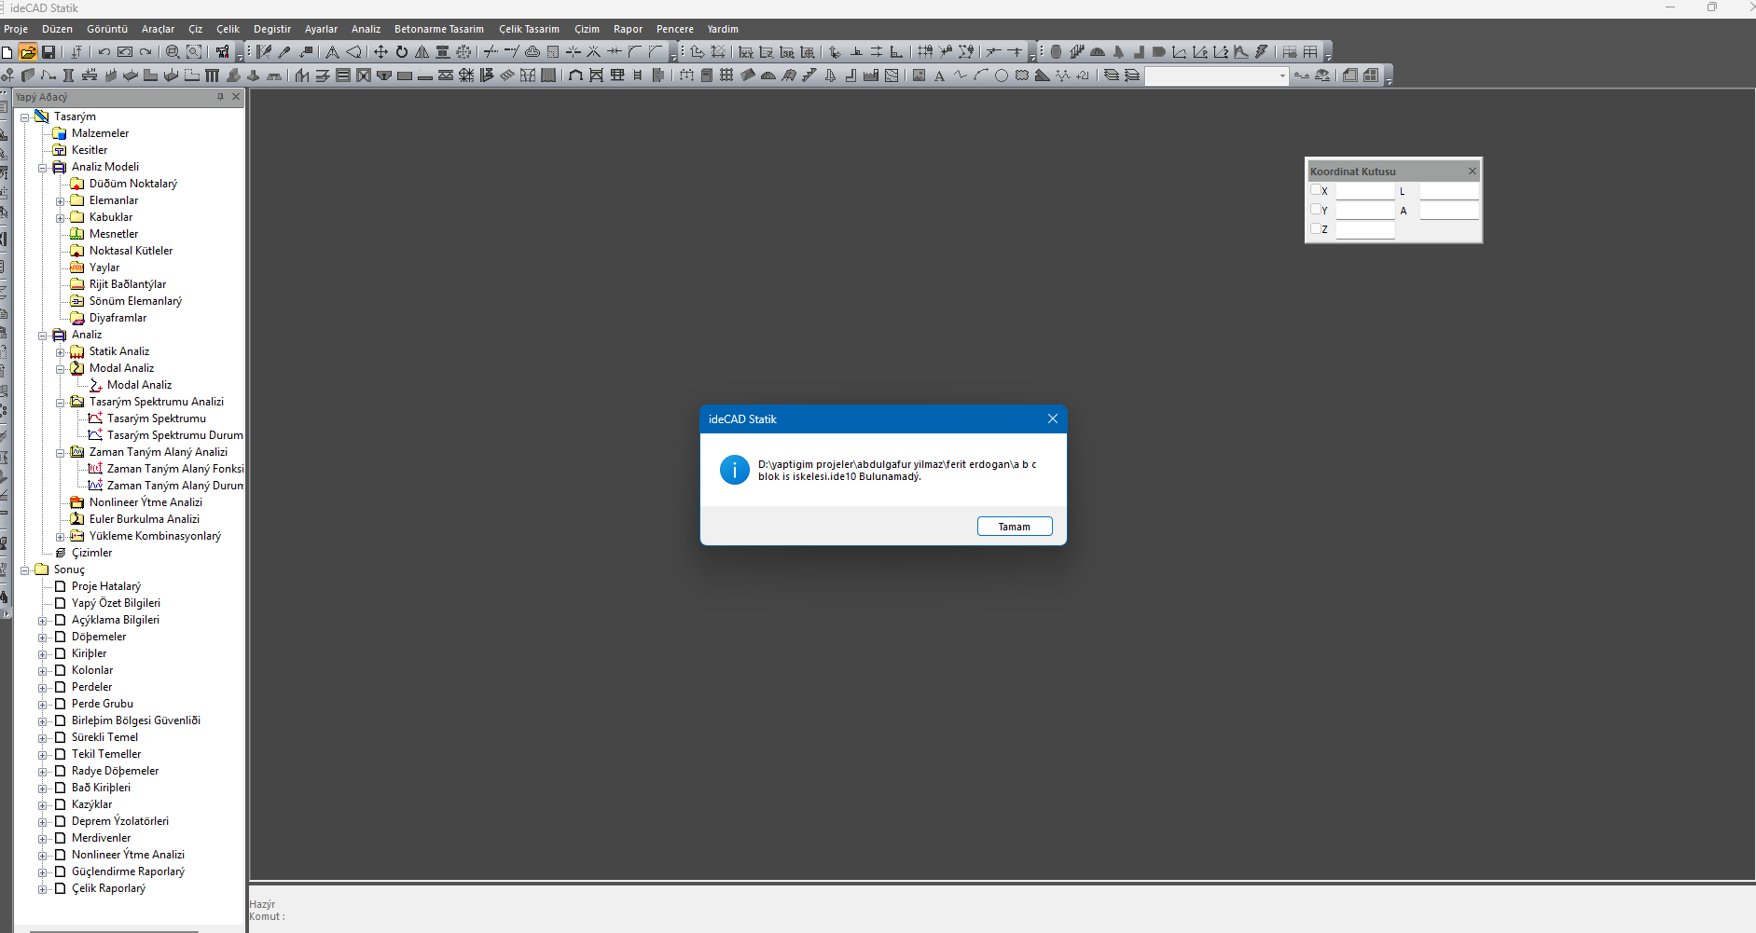Expand the Elemanlar tree node
The height and width of the screenshot is (933, 1756).
click(61, 201)
